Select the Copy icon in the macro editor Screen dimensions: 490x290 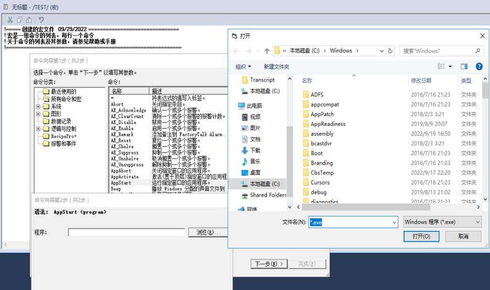tap(19, 20)
